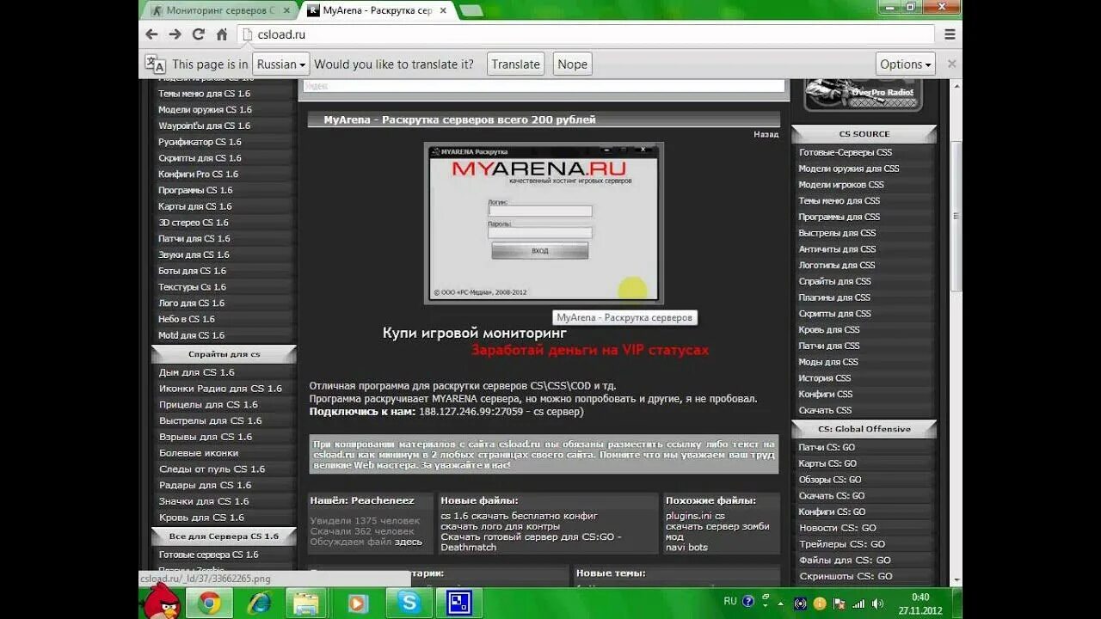Close the Мониторинг серверов tab
Viewport: 1101px width, 619px height.
coord(286,10)
